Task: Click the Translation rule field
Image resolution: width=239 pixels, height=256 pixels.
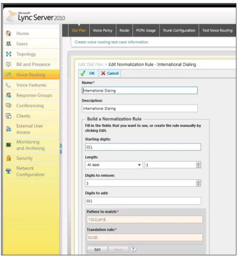Action: tap(145, 237)
